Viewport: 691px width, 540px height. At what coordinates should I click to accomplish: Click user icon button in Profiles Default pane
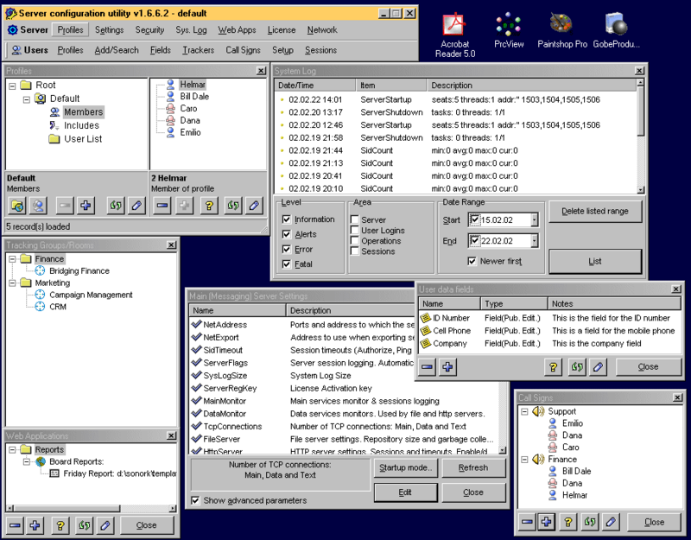(38, 206)
